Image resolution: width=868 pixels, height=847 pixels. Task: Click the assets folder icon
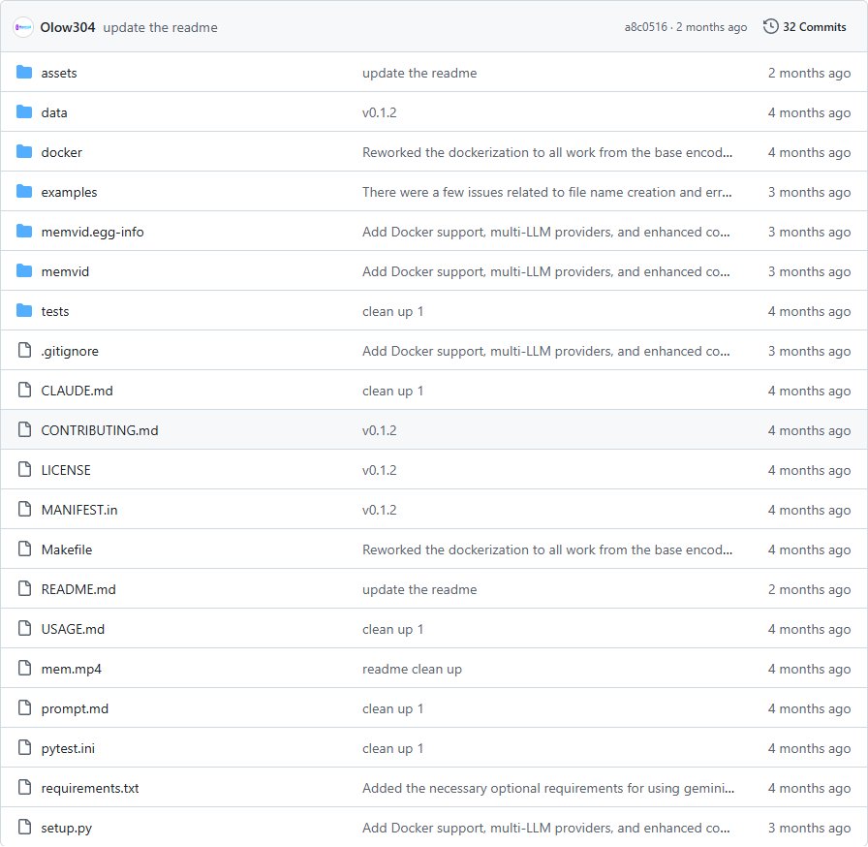pos(24,73)
